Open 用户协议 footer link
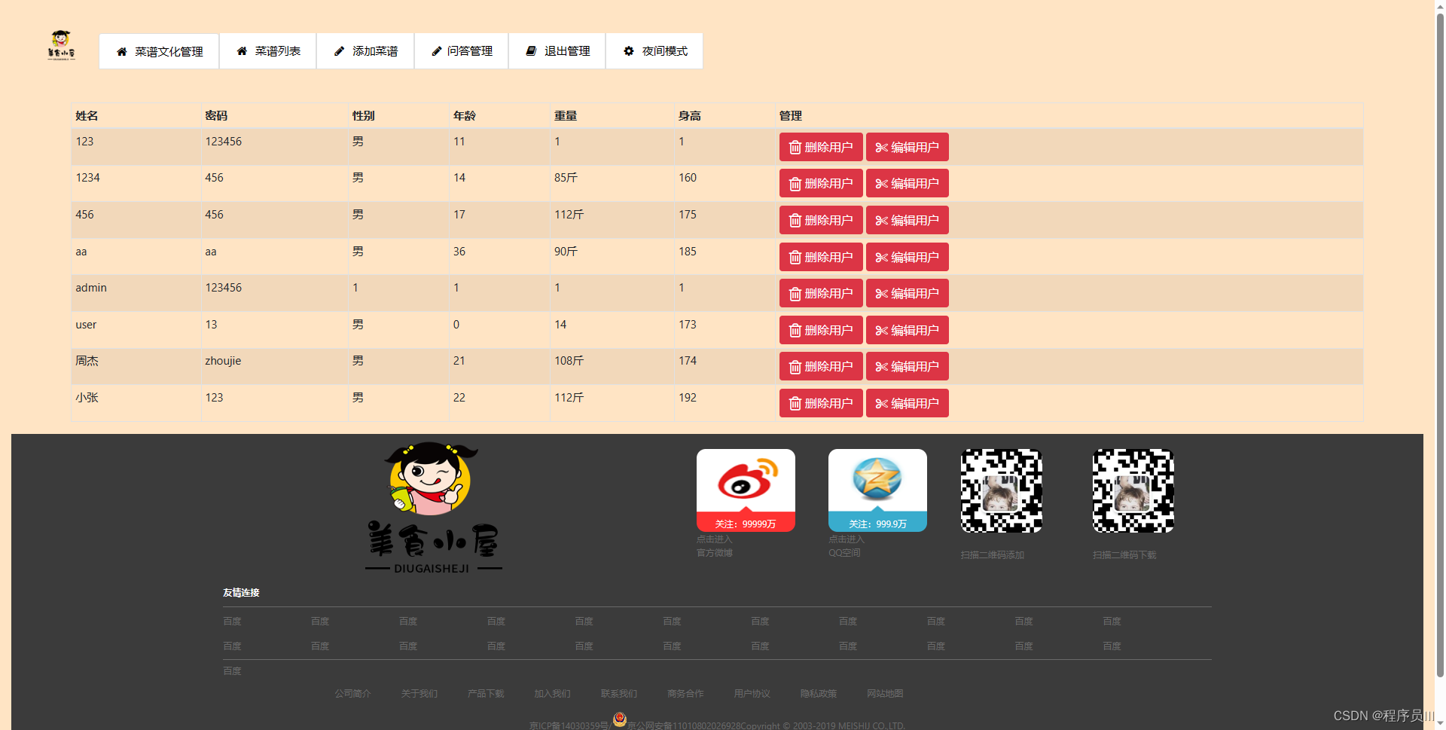Screen dimensions: 1446x730 (x=752, y=694)
